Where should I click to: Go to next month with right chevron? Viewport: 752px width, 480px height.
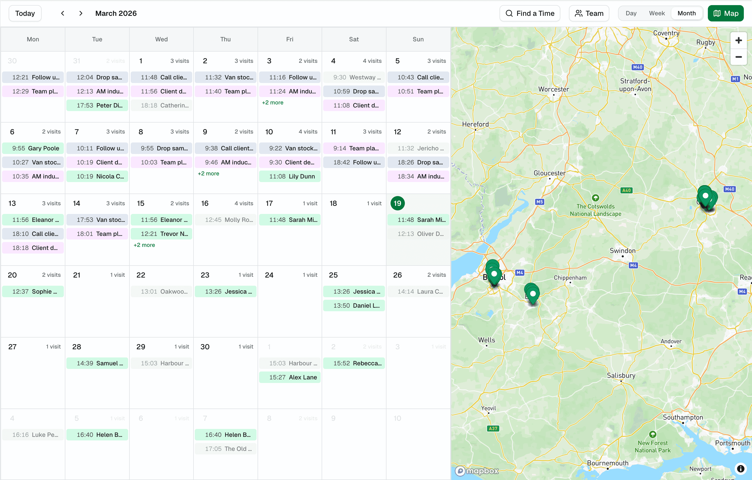[81, 14]
